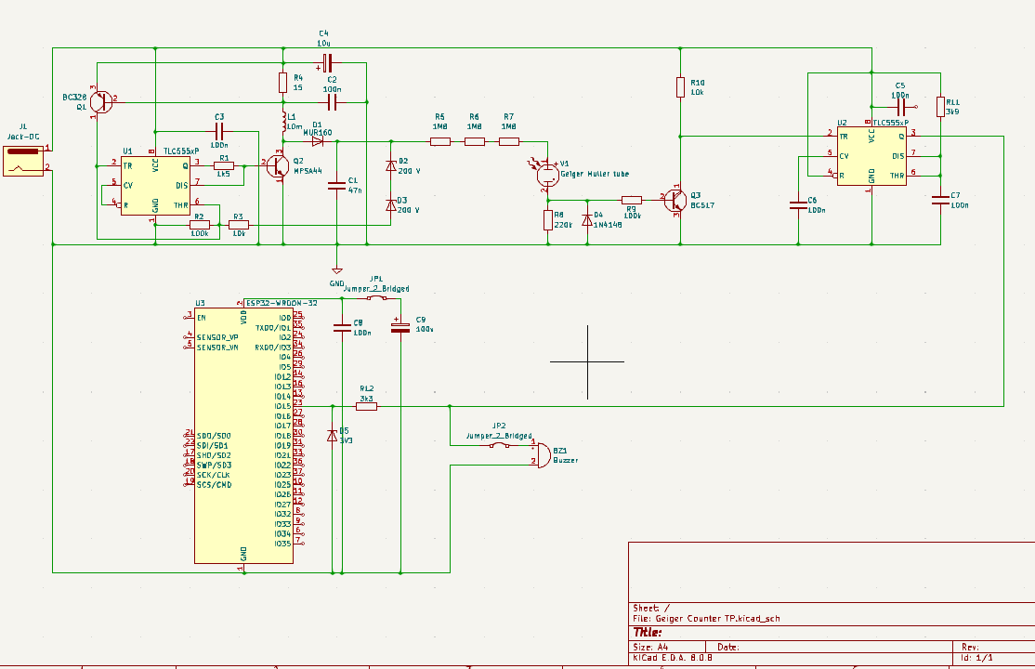Select the U2 TLC555xP timer chip
Viewport: 1035px width, 669px height.
(871, 155)
